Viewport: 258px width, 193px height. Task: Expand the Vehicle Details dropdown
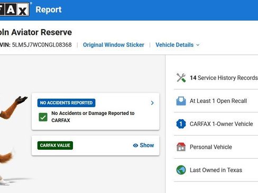[x=178, y=45]
